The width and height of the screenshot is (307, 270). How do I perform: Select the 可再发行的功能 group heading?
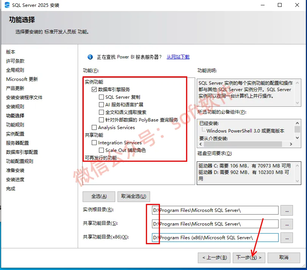101,158
